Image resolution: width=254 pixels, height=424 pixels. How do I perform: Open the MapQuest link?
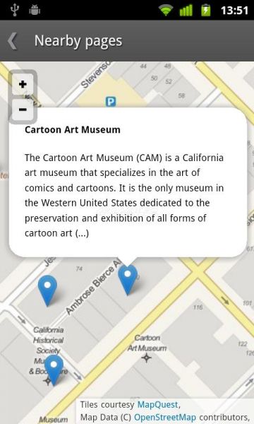(157, 404)
